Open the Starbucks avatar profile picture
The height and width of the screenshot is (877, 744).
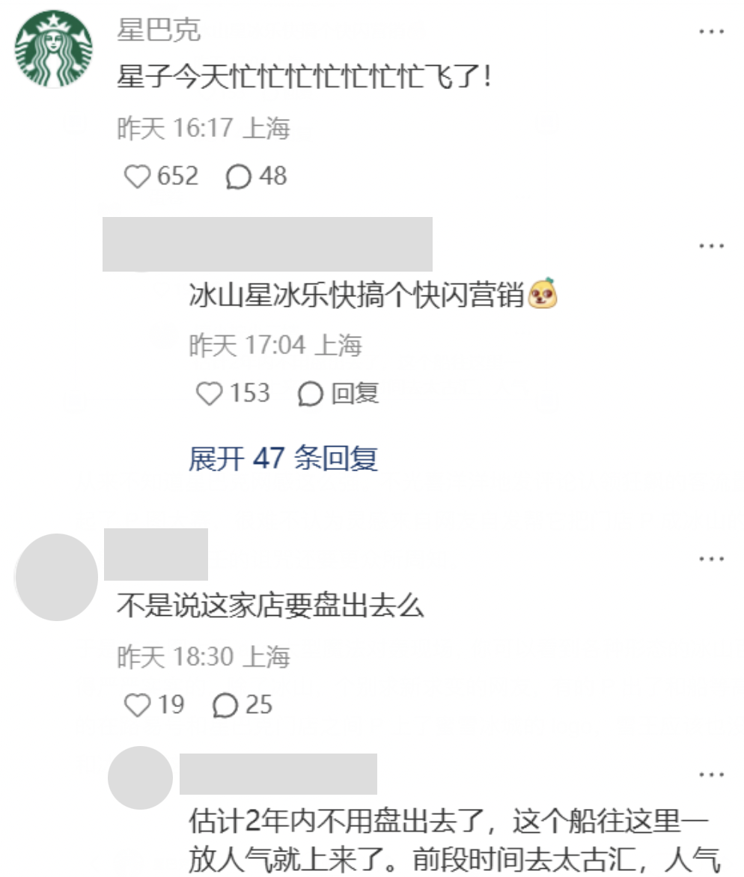tap(54, 49)
